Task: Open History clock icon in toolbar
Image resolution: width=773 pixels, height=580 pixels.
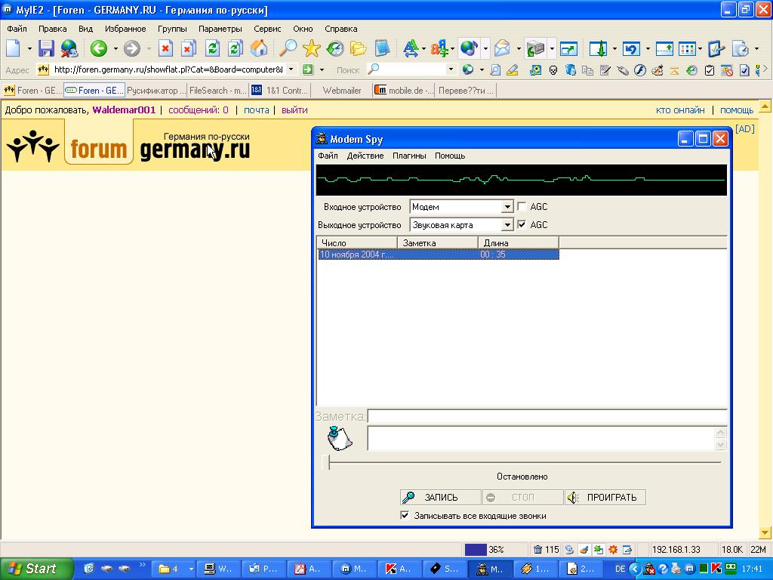Action: 335,48
